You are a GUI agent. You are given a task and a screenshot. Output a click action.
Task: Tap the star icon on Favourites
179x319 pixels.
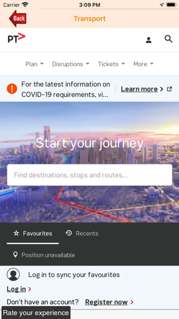(16, 233)
